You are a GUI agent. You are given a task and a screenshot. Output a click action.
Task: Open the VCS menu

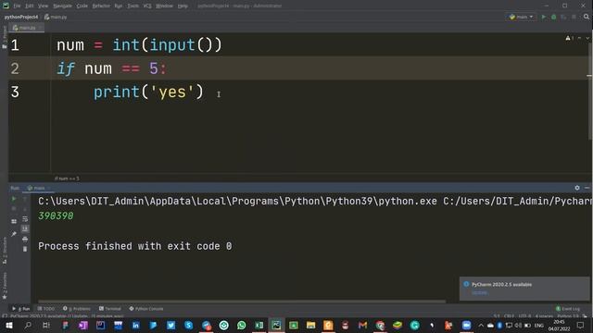(x=147, y=6)
